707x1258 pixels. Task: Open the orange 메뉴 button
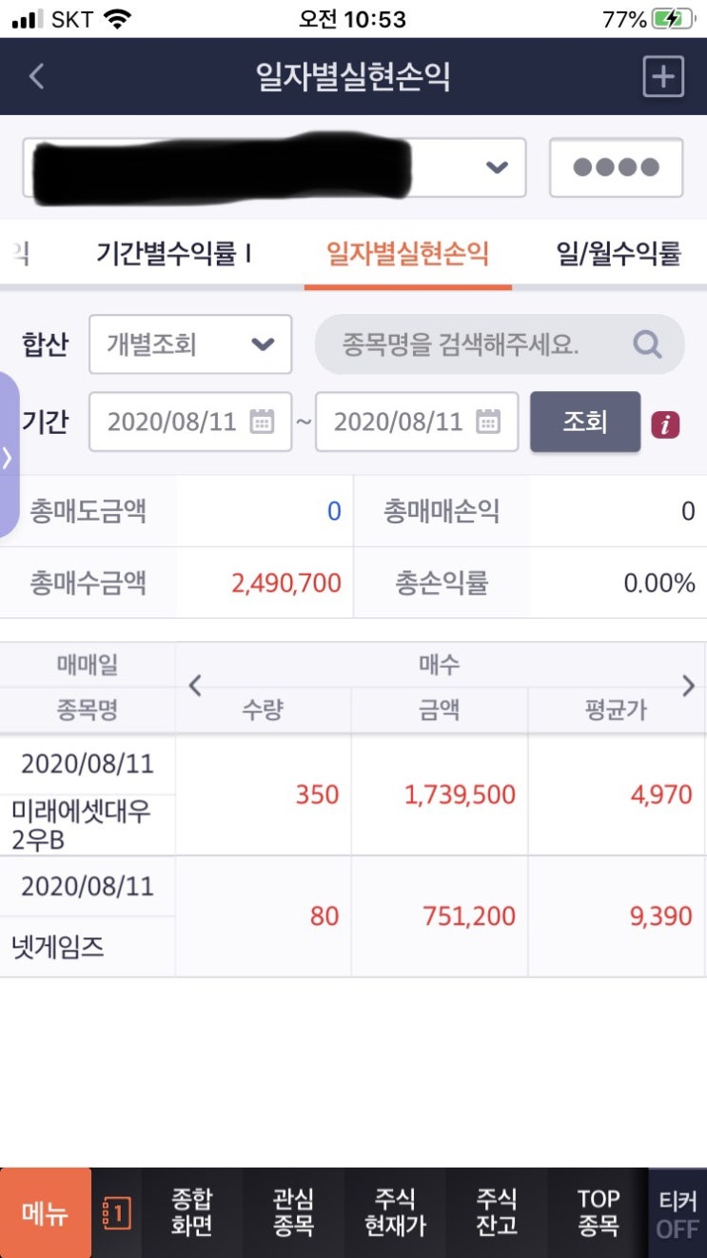coord(46,1213)
